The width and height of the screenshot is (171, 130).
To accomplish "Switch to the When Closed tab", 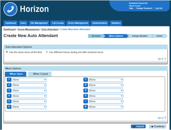I will [40, 74].
